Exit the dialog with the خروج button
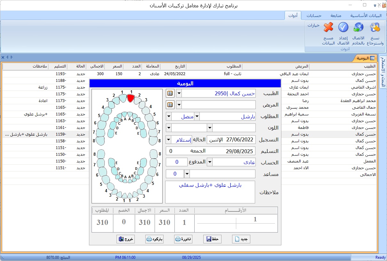 click(125, 239)
